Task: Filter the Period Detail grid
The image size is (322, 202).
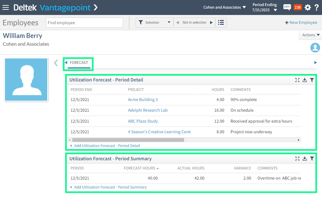Action: click(x=312, y=80)
